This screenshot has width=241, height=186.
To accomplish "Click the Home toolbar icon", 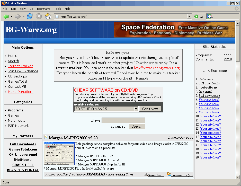I will tap(48, 16).
